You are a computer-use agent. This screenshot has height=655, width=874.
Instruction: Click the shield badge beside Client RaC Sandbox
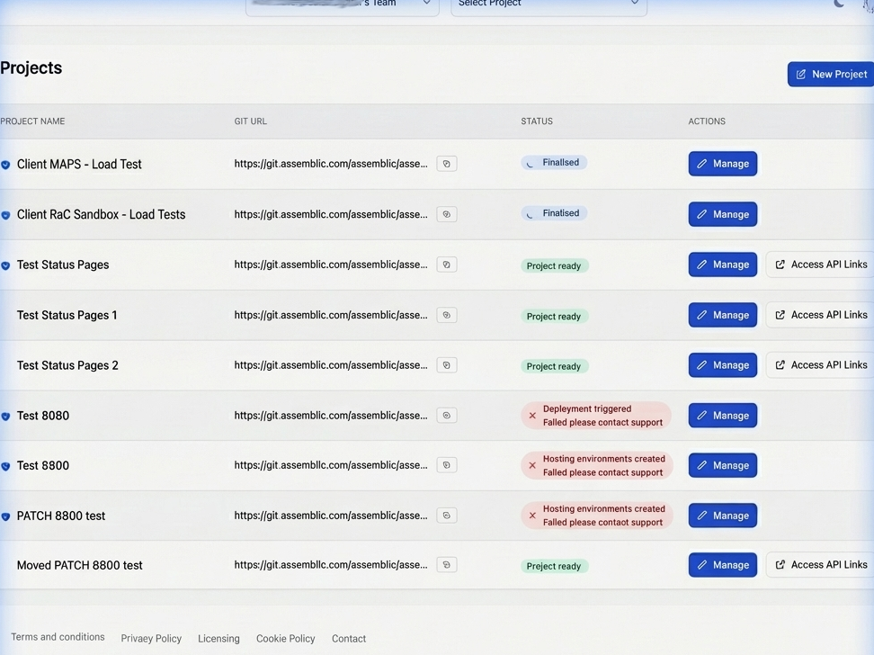coord(6,213)
